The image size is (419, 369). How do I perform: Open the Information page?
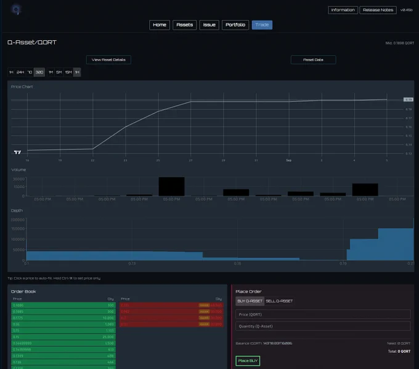[343, 10]
